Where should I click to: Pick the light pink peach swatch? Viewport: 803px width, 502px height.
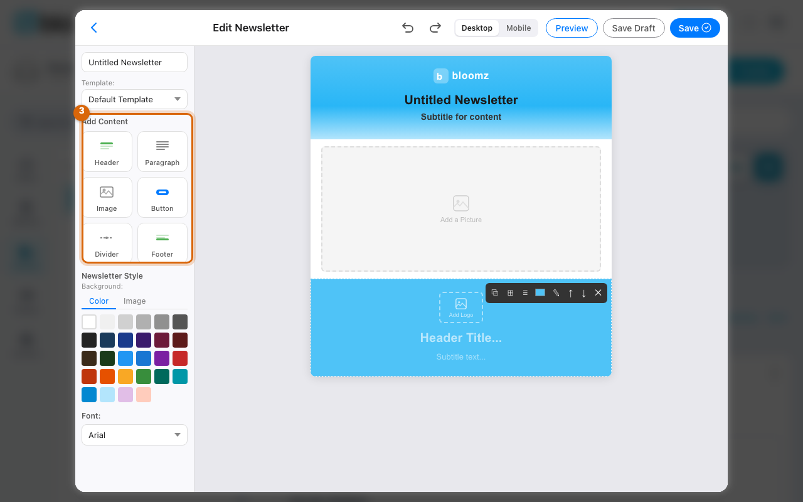[x=144, y=395]
